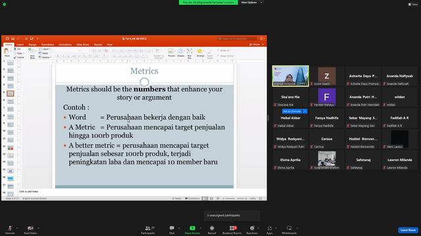Select slide 12 thumbnail in slide panel
Viewport: 421px width, 236px height.
tap(11, 147)
